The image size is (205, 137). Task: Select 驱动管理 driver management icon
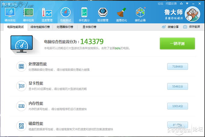click(103, 14)
